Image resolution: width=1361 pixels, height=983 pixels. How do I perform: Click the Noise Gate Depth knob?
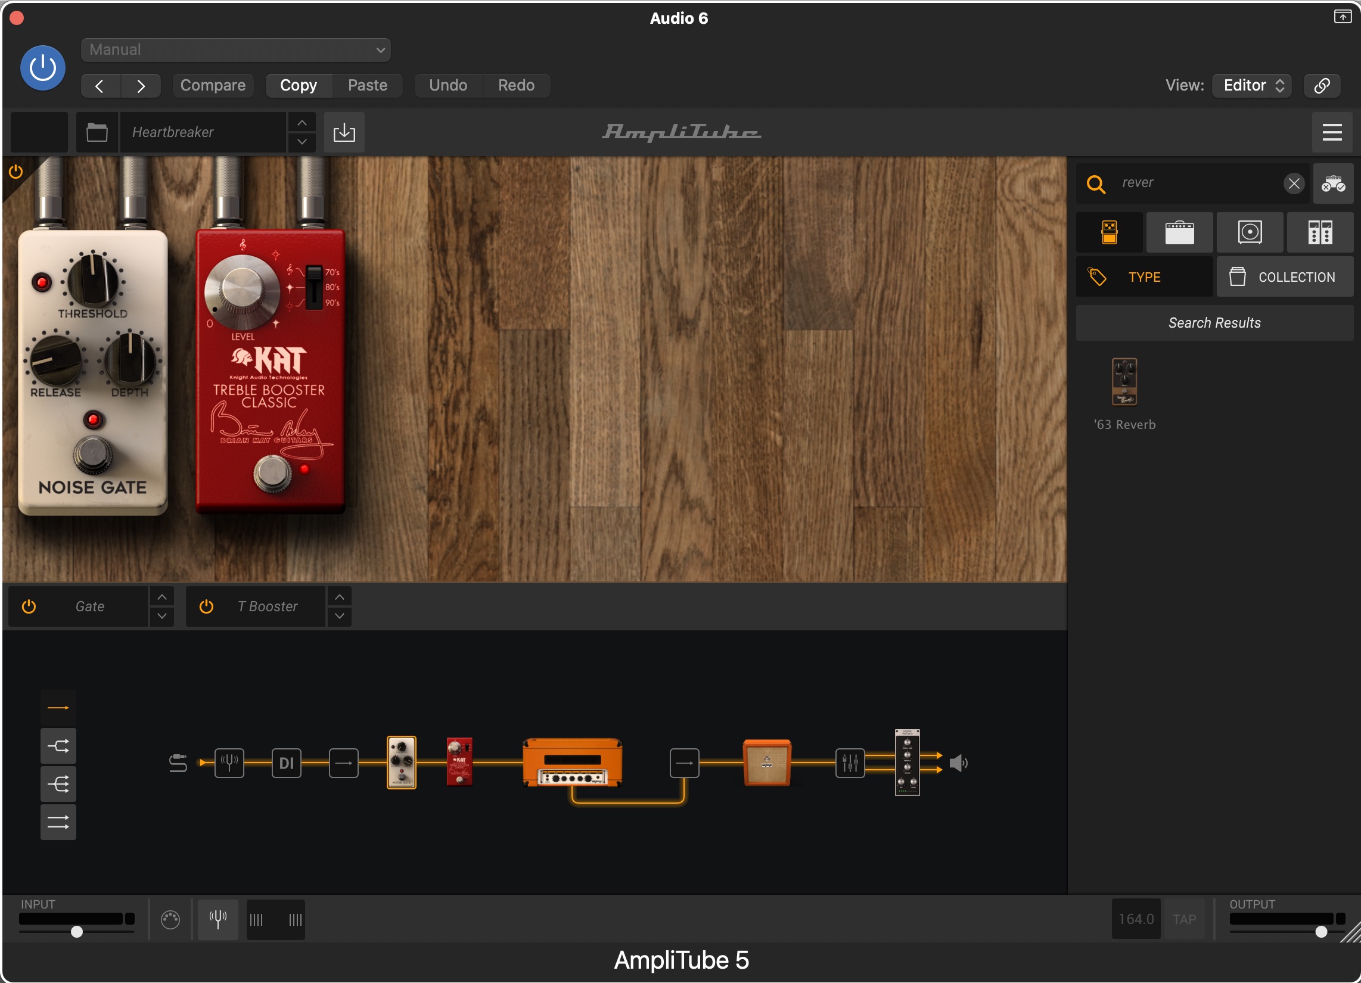tap(130, 360)
